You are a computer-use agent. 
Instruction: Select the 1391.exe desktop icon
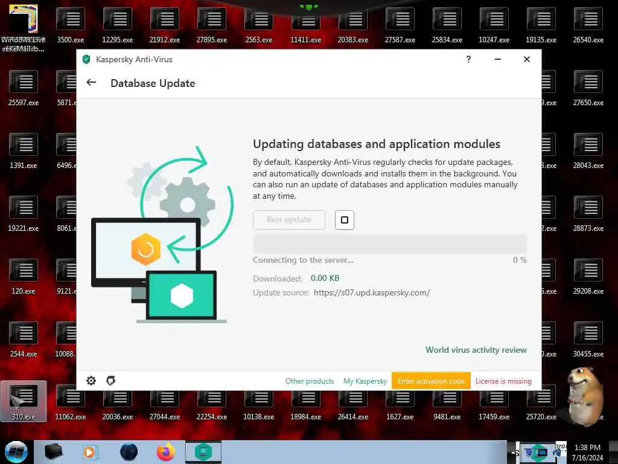point(24,152)
